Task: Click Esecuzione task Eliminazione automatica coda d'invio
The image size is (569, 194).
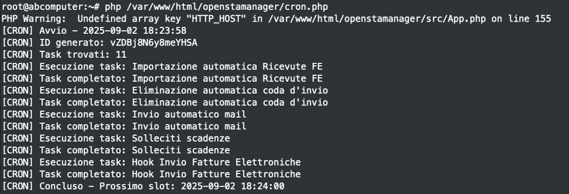Action: (165, 90)
